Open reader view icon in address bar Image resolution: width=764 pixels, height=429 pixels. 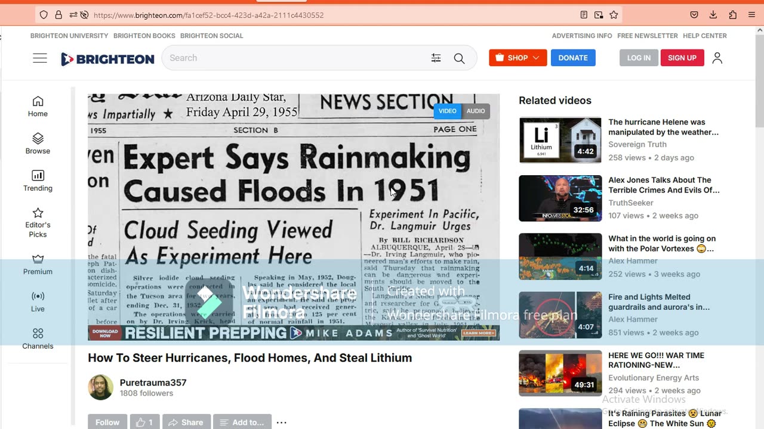[584, 15]
